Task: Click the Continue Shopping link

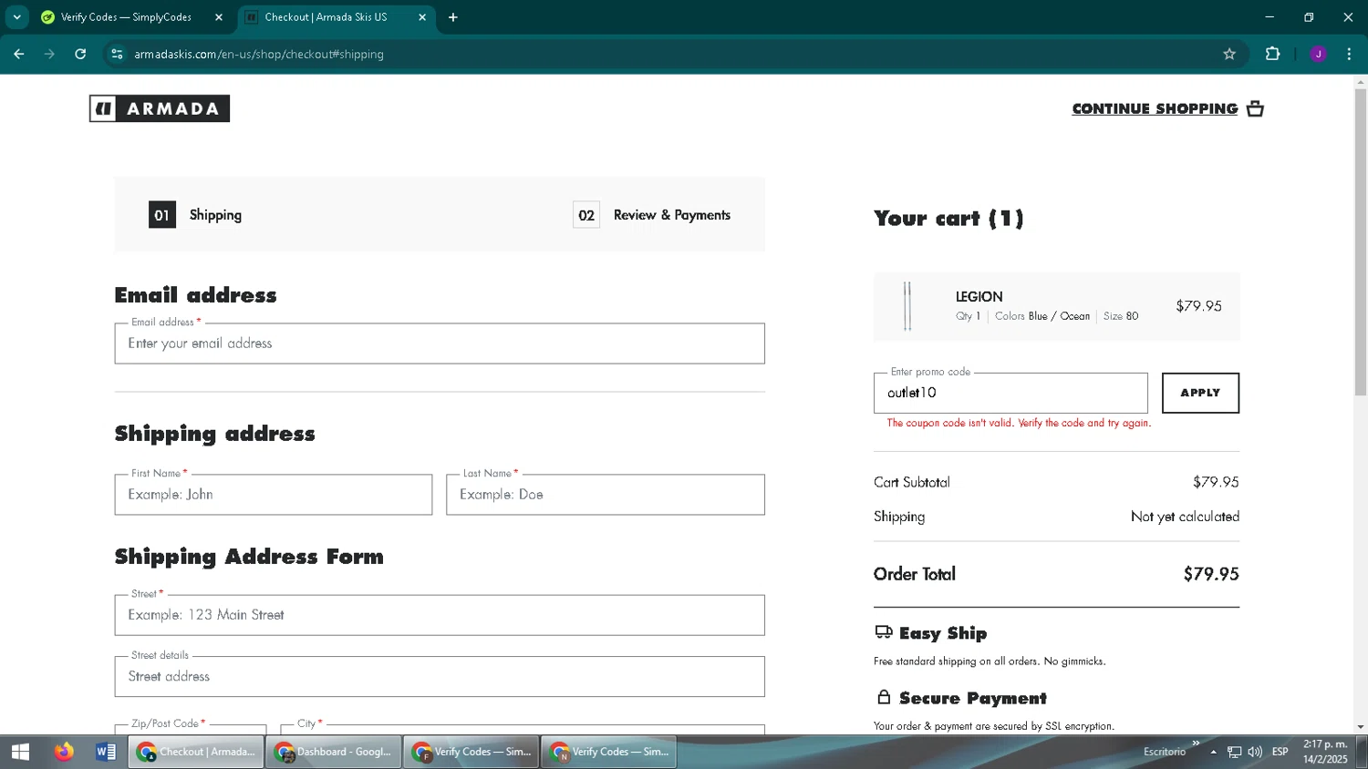Action: [x=1155, y=108]
